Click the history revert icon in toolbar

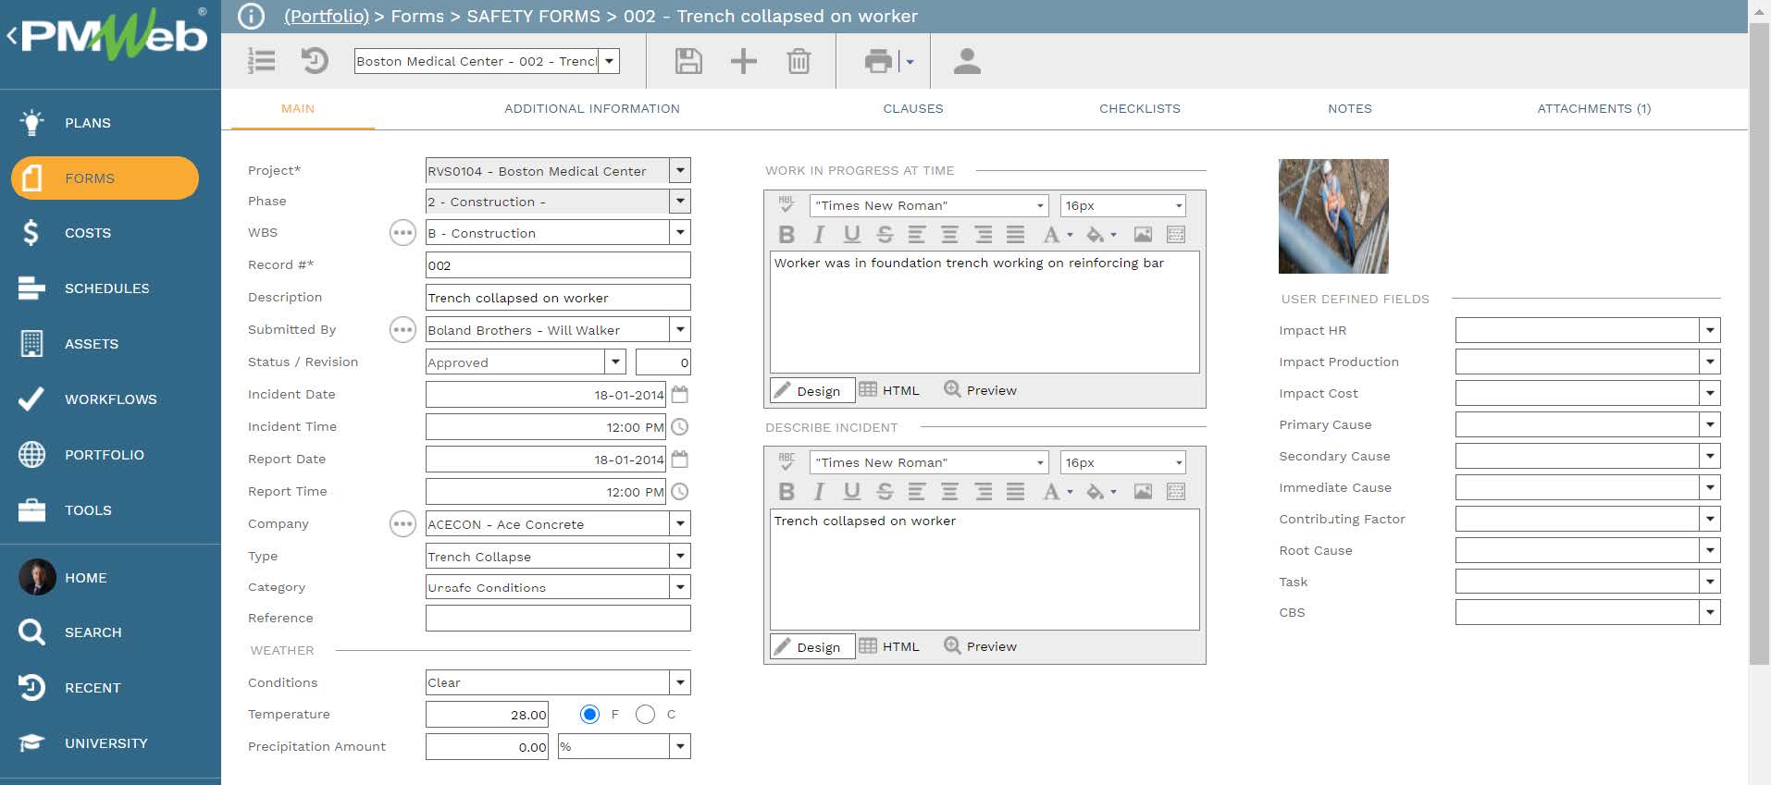(x=315, y=61)
